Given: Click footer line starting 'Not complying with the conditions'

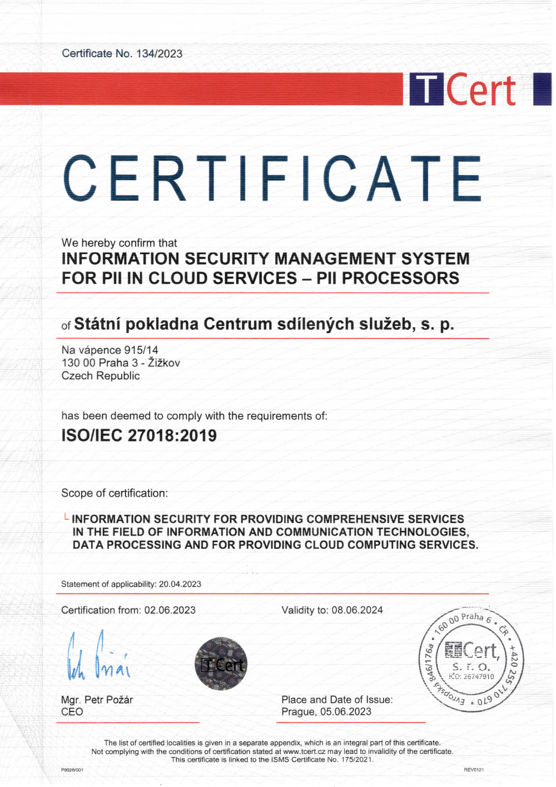Looking at the screenshot, I should 272,751.
